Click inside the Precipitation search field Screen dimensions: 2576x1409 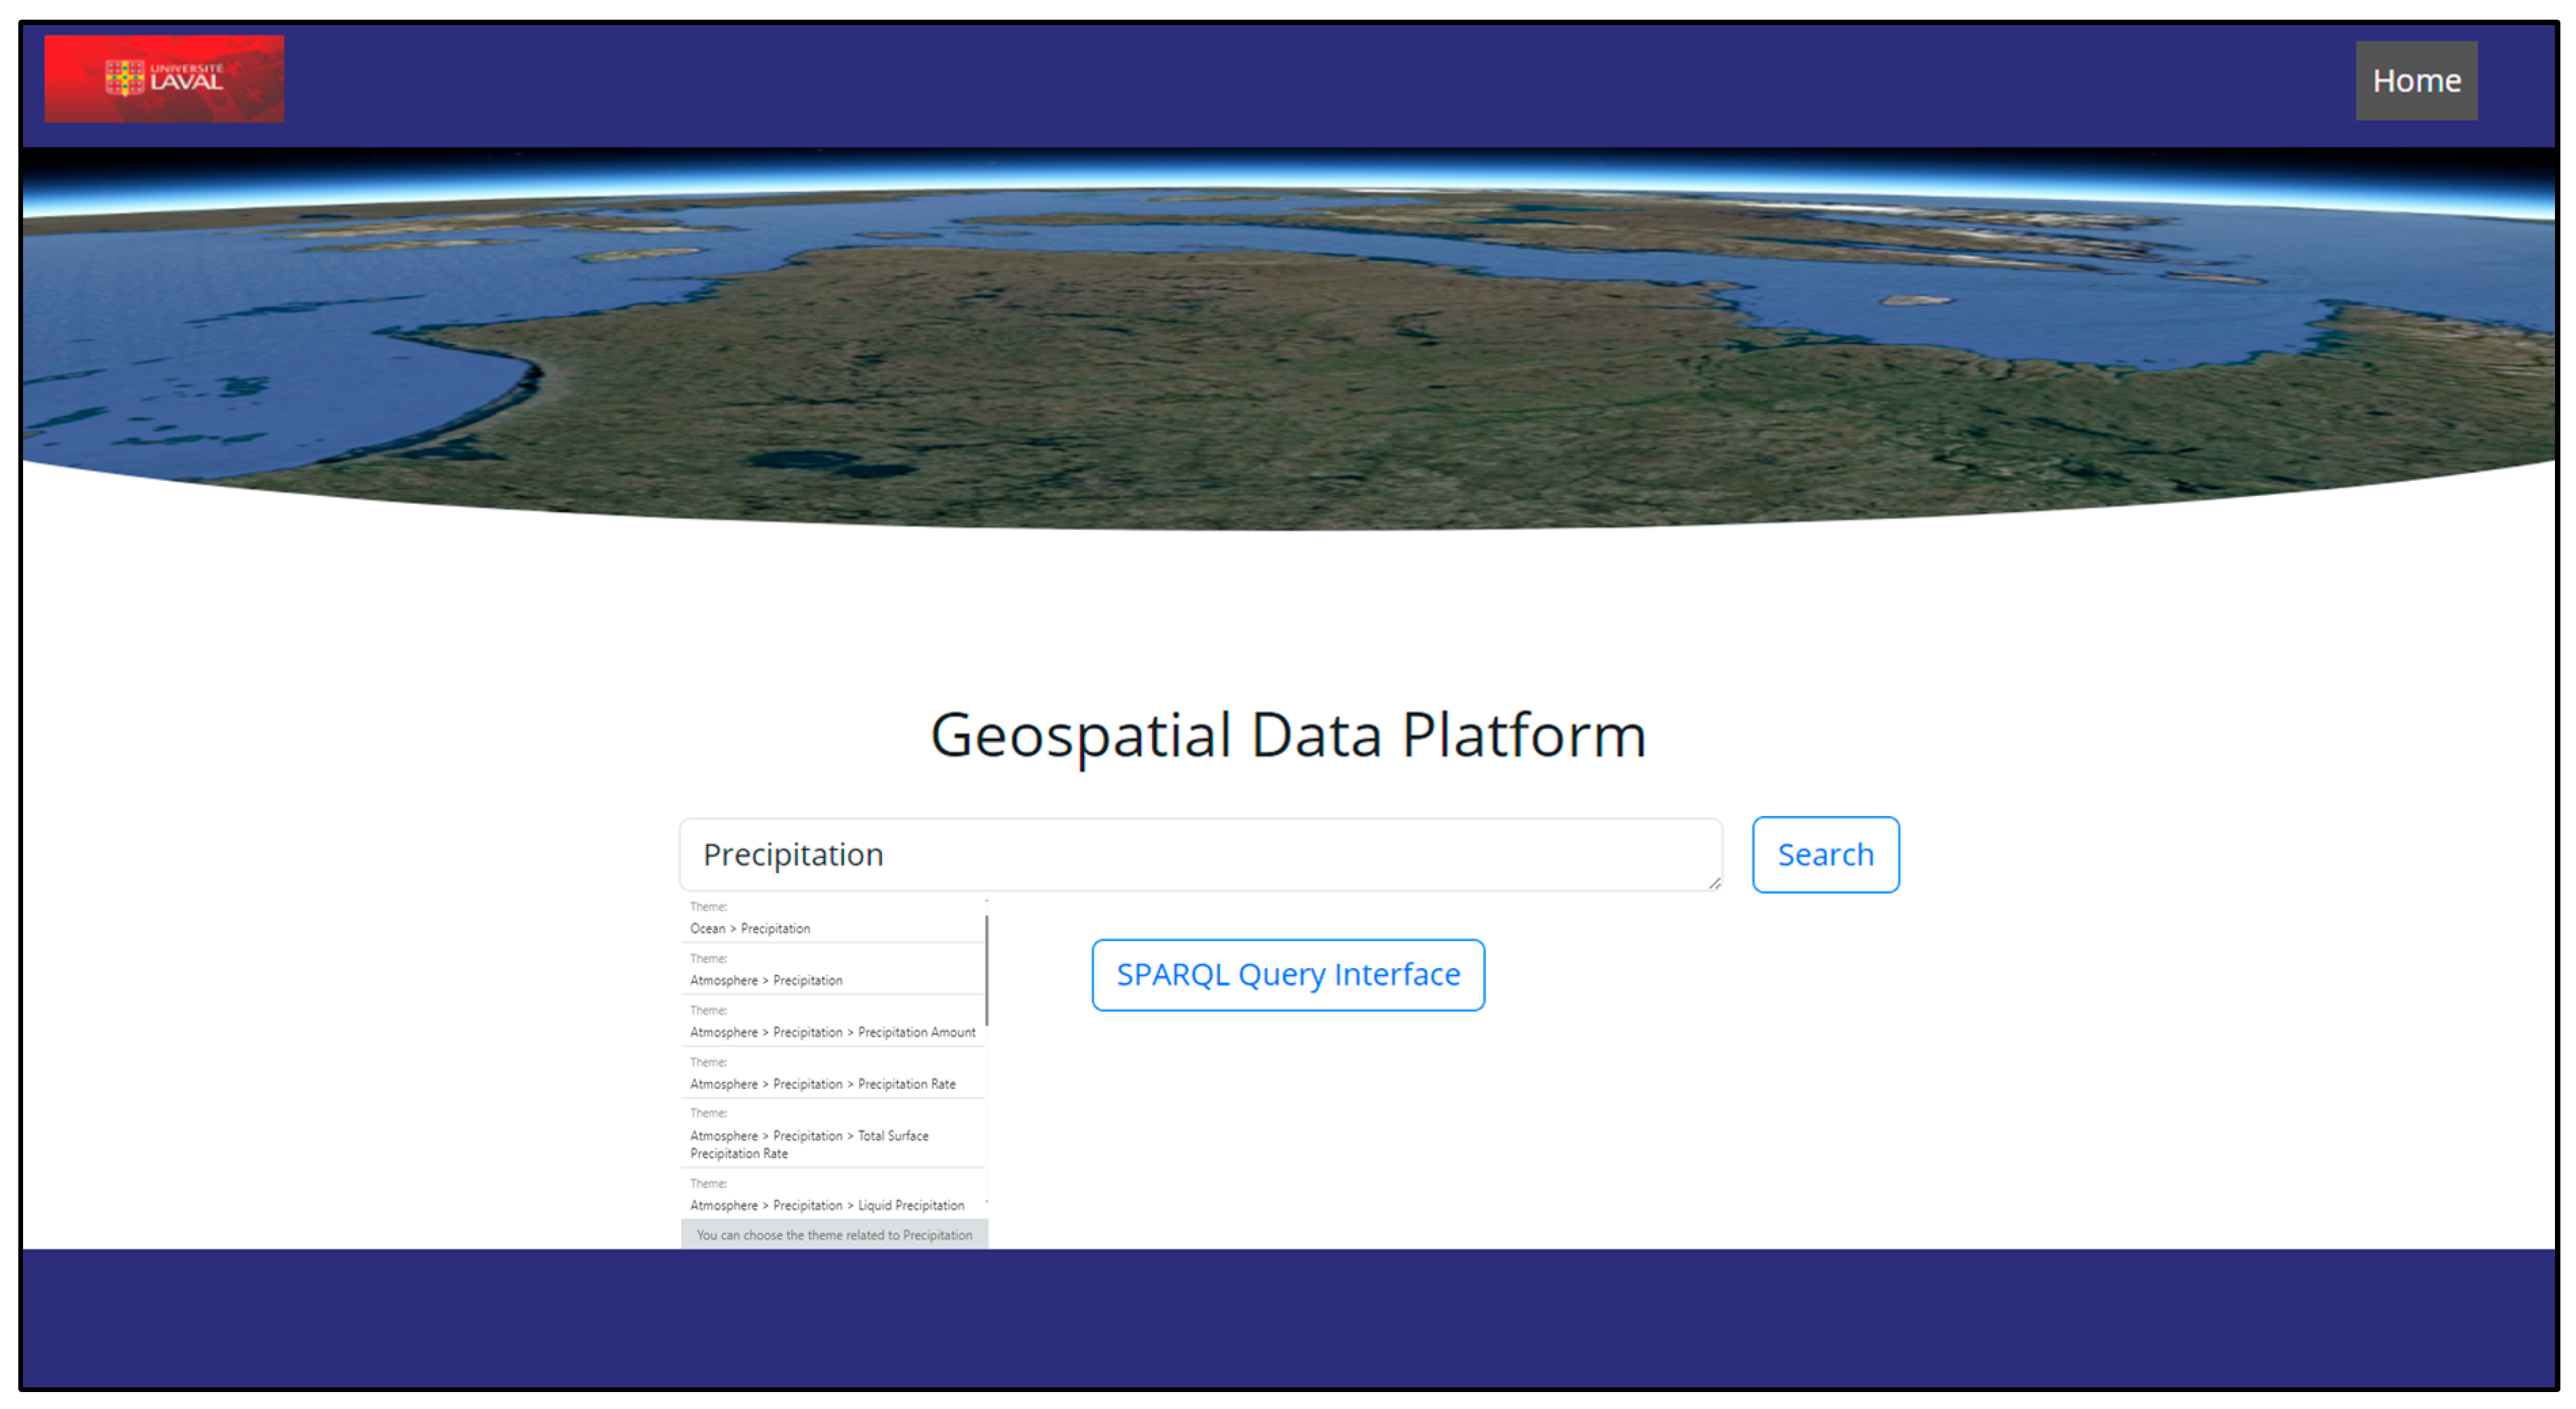(1199, 854)
